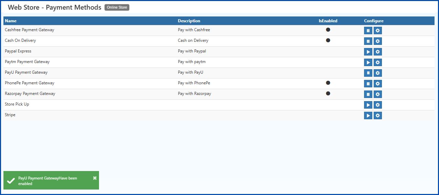The image size is (439, 195).
Task: Click the Online Store badge
Action: tap(117, 7)
